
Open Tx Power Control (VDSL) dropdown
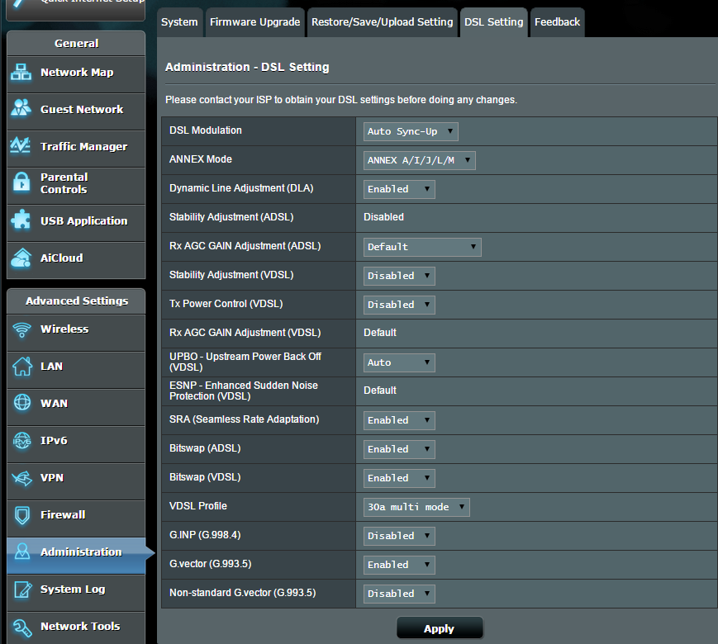point(399,305)
